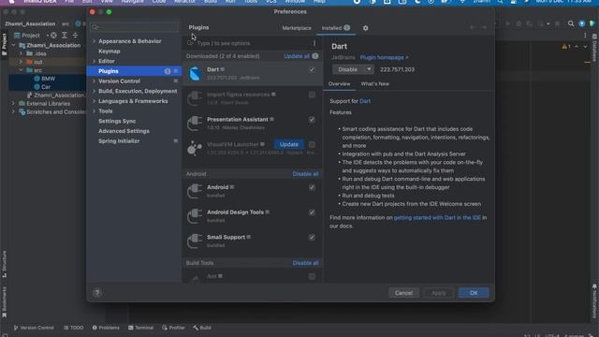Screen dimensions: 599x337
Task: Toggle the Android plugin checkbox
Action: tap(312, 187)
